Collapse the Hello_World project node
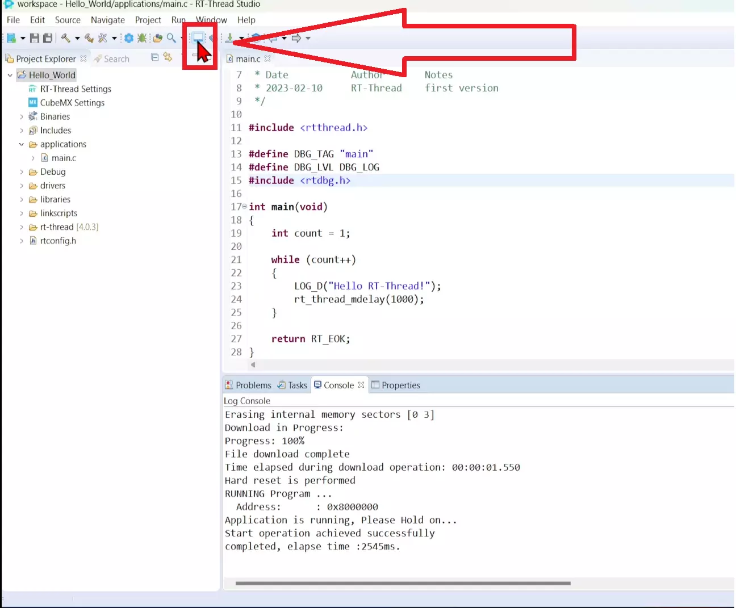 [10, 75]
